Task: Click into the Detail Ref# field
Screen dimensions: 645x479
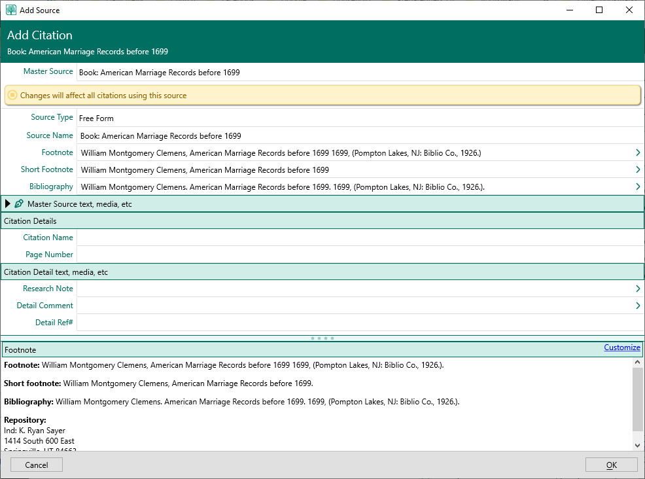Action: click(360, 323)
